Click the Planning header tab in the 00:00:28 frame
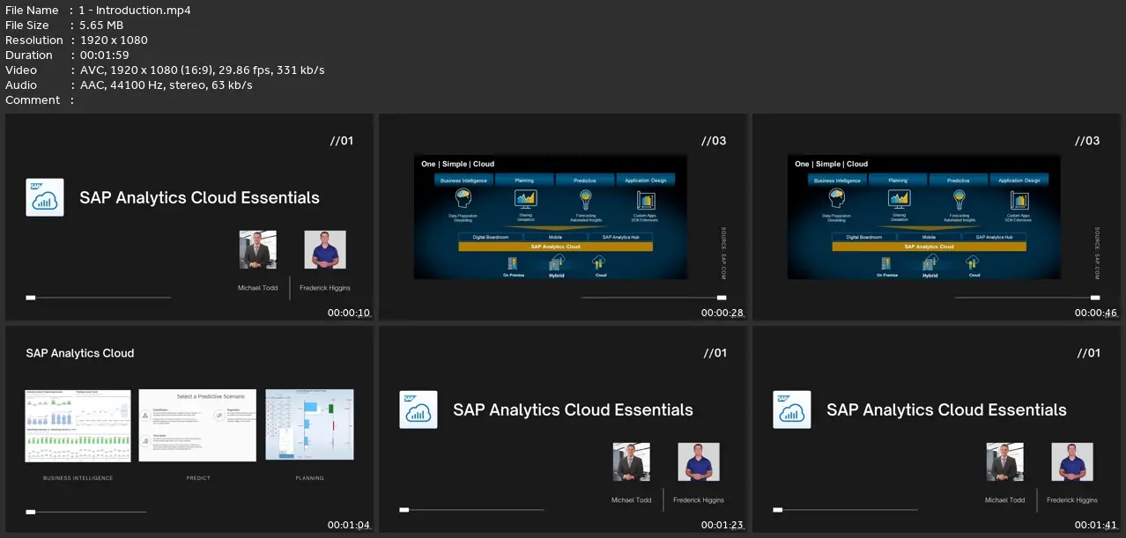 click(524, 180)
